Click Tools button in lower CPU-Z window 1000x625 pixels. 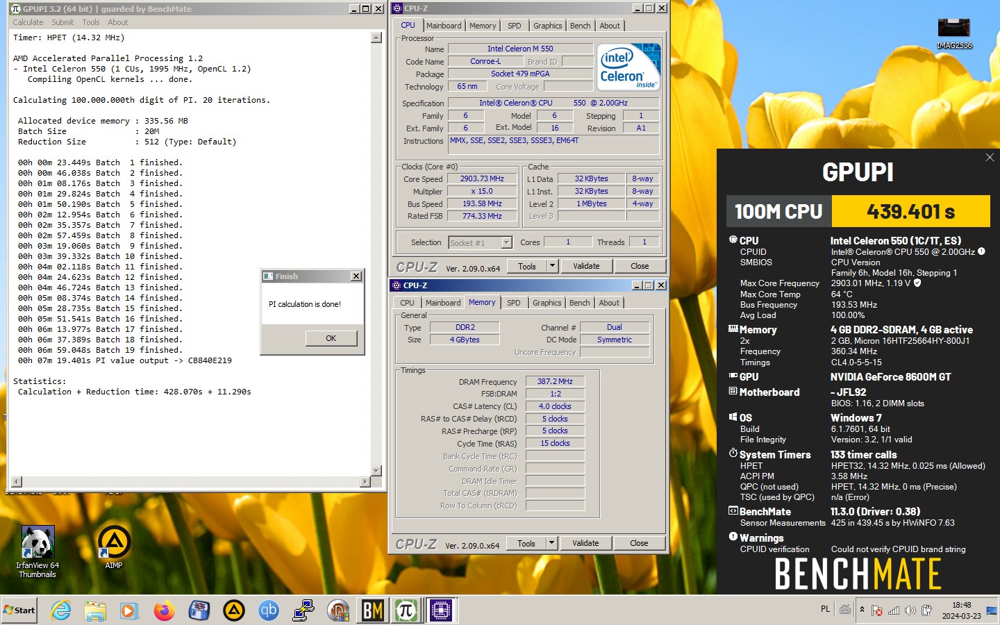tap(526, 543)
